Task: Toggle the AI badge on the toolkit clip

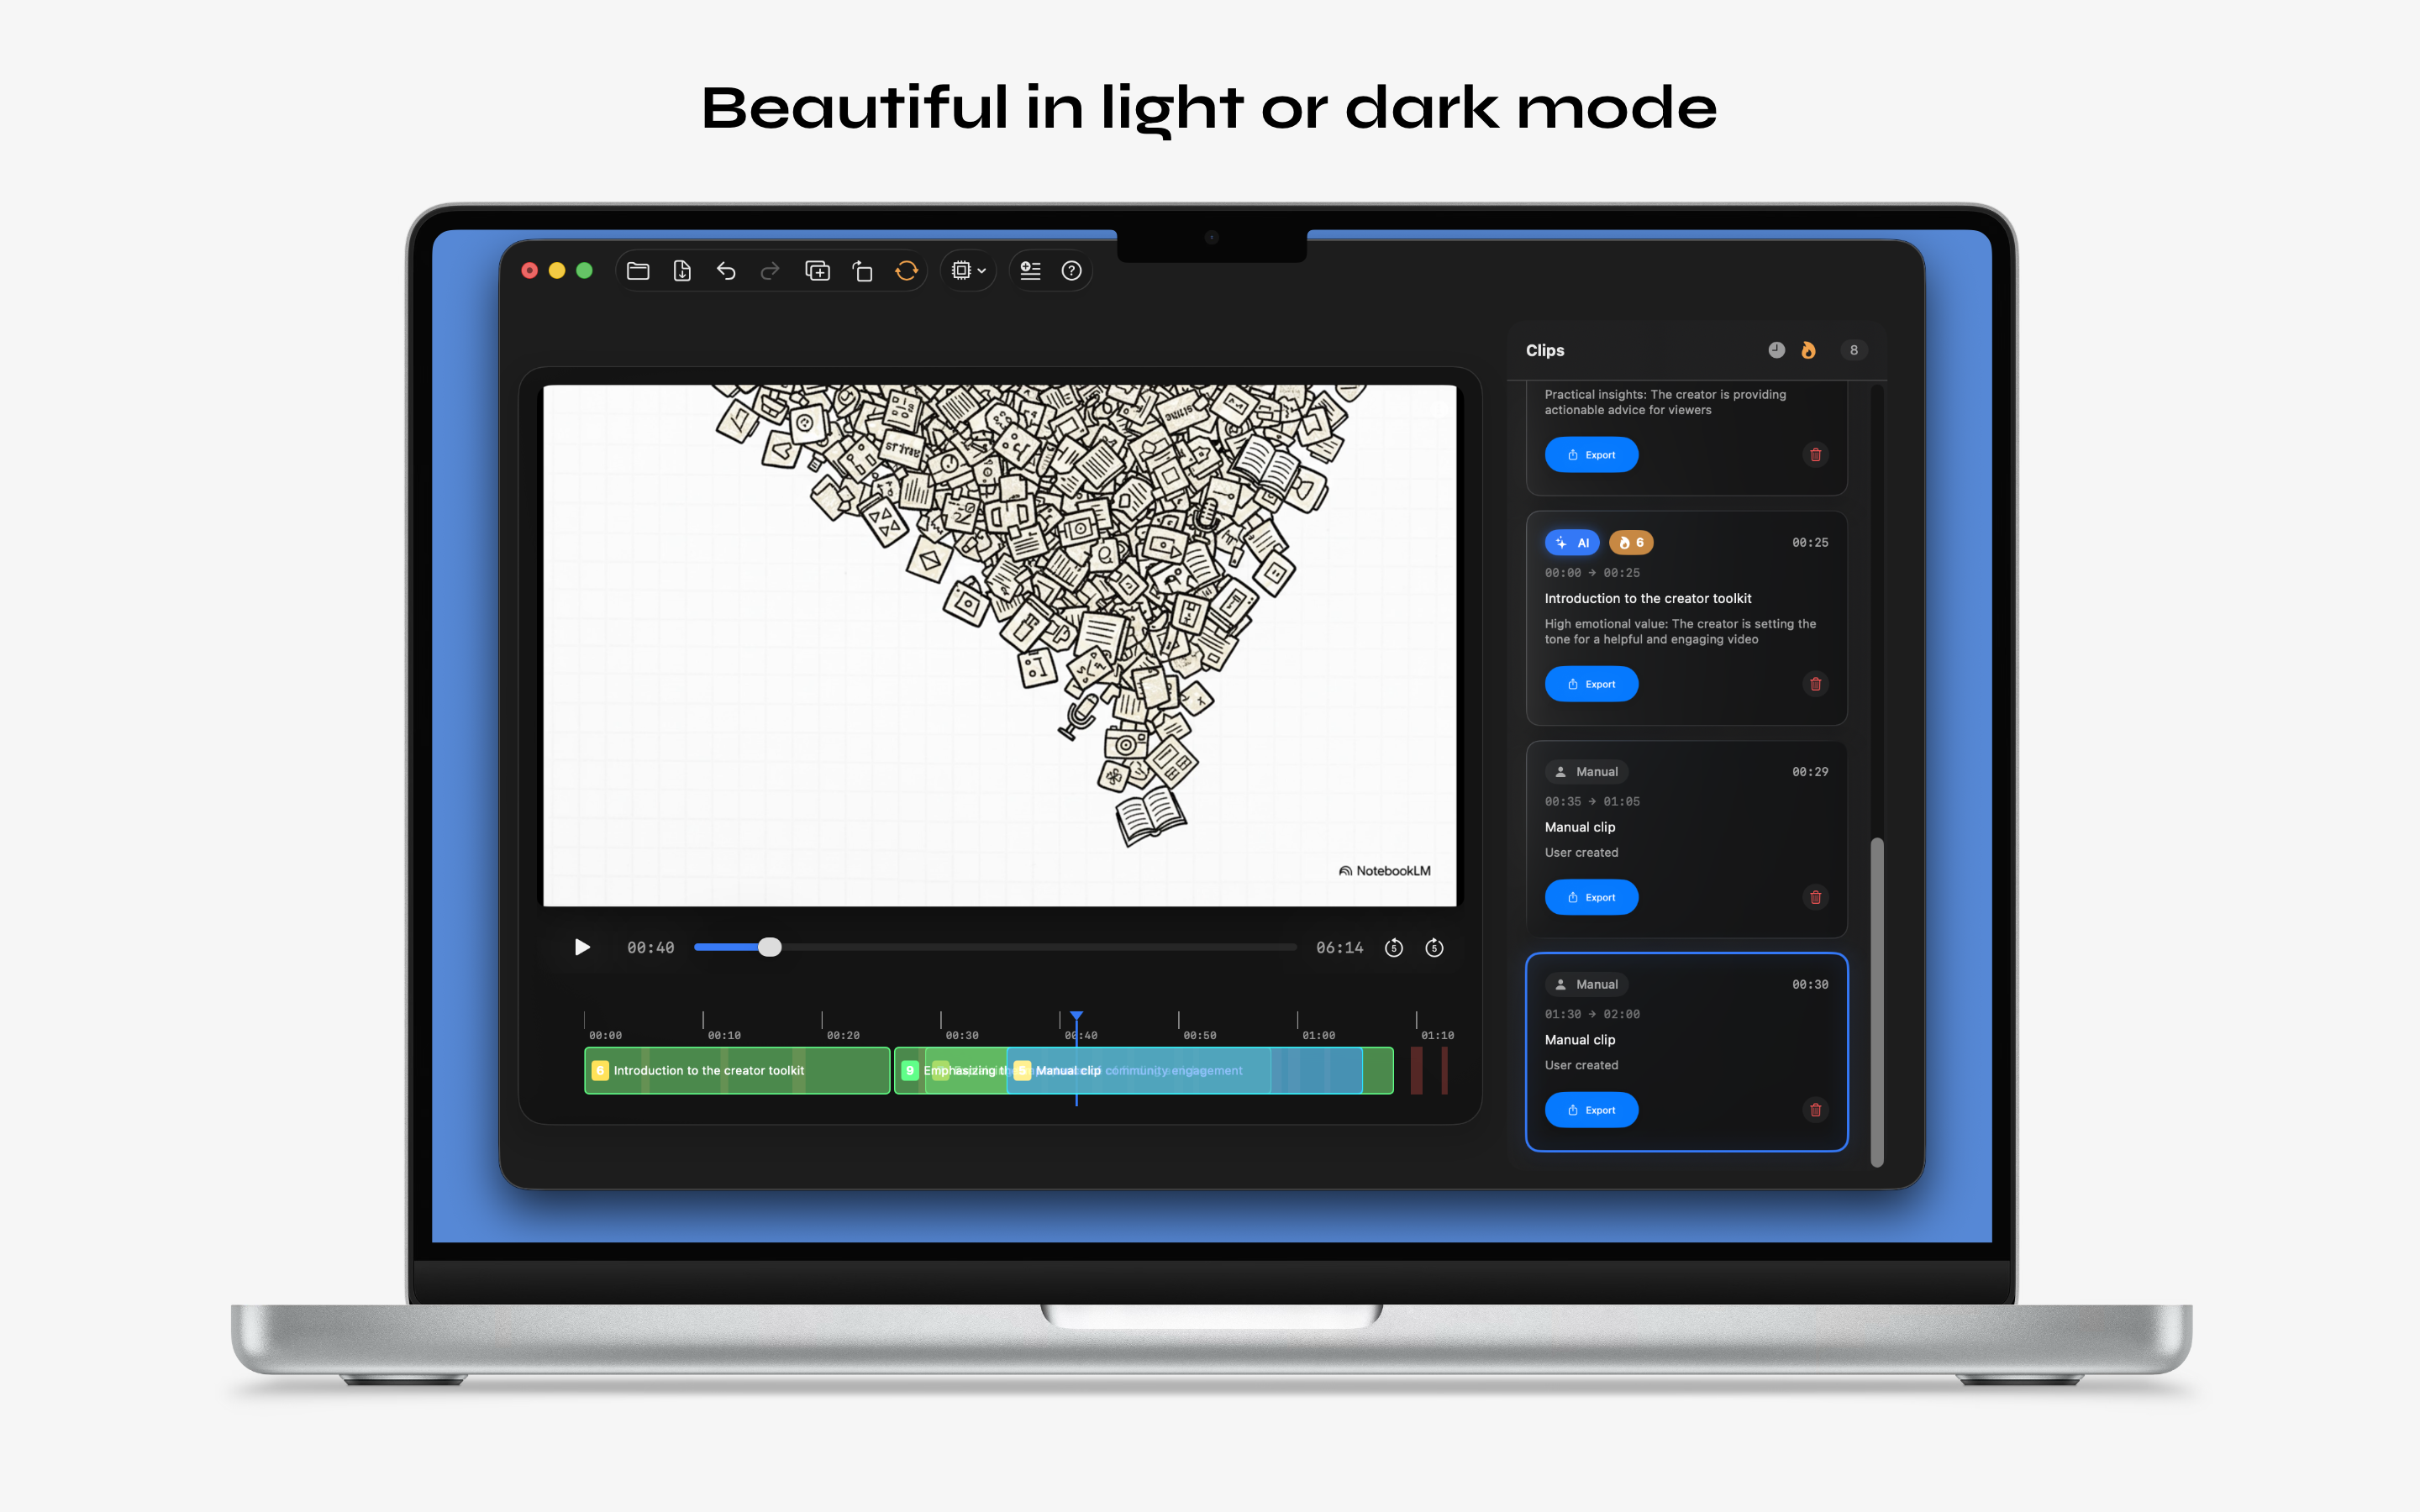Action: click(1572, 542)
